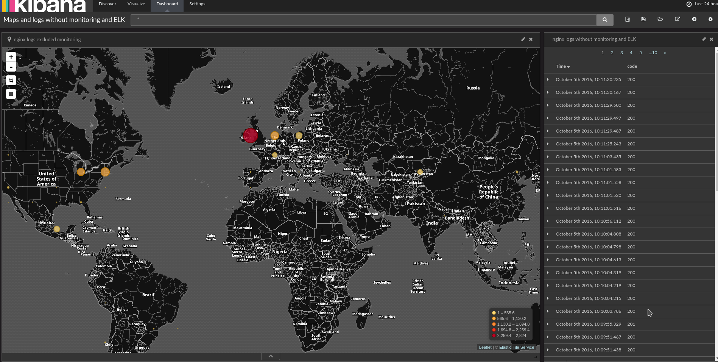Screen dimensions: 718x362
Task: Click the 2,259.4 – 2,824 legend swatch
Action: (494, 335)
